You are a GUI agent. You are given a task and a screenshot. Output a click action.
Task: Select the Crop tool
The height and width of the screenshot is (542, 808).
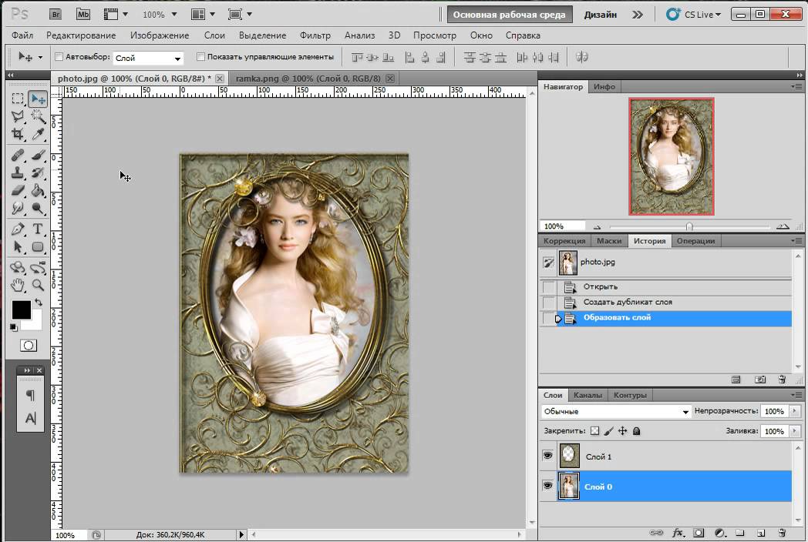(x=17, y=134)
